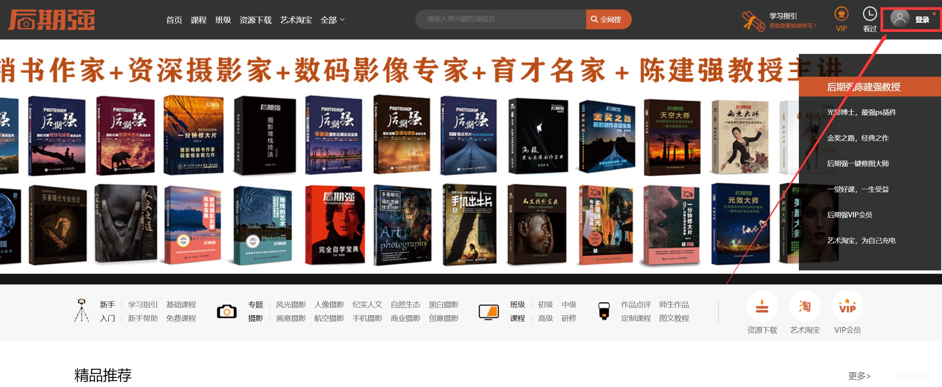The width and height of the screenshot is (942, 387).
Task: Click 更多> beside 精品推荐
Action: [860, 376]
